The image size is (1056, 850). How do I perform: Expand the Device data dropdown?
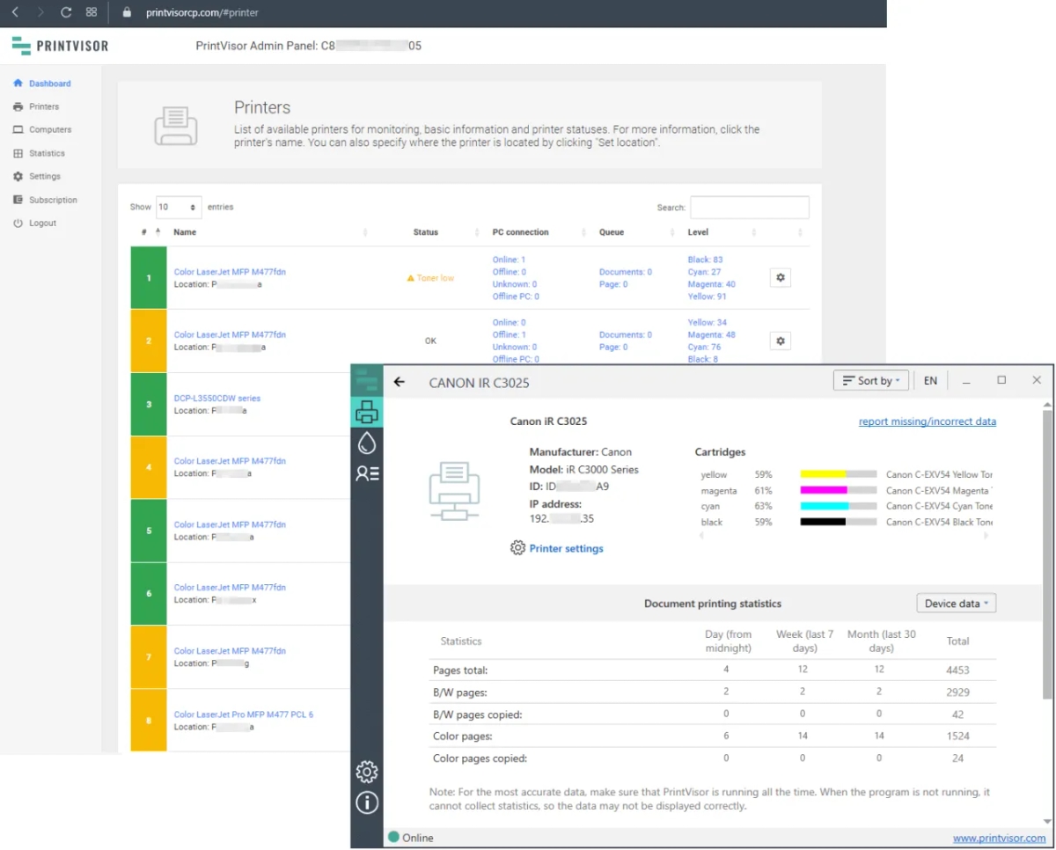click(956, 604)
